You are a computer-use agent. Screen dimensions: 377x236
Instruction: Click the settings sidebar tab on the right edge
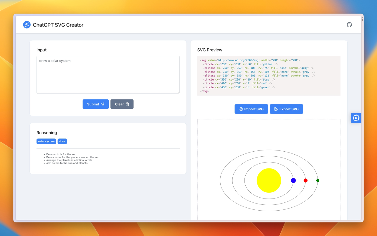click(356, 118)
